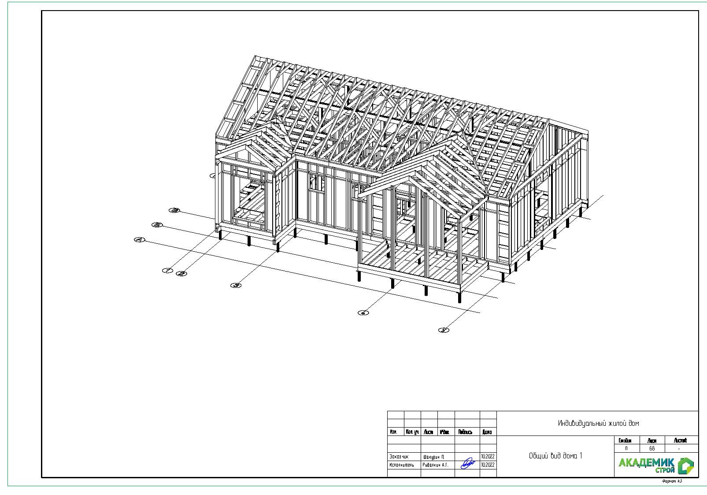Click the Академик Строй house logo icon
This screenshot has height=495, width=707.
[685, 465]
